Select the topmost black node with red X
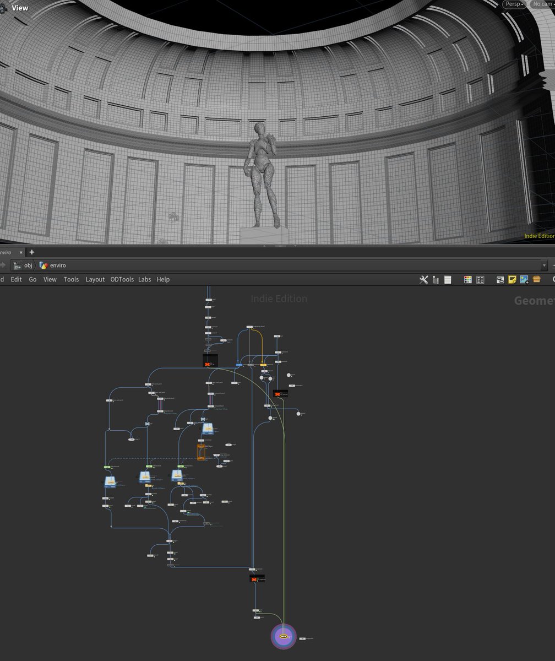This screenshot has width=555, height=661. coord(210,361)
